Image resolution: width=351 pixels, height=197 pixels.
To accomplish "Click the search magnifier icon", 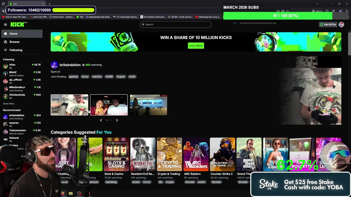I will point(143,25).
